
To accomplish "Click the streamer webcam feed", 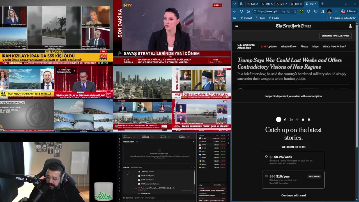I will [45, 172].
